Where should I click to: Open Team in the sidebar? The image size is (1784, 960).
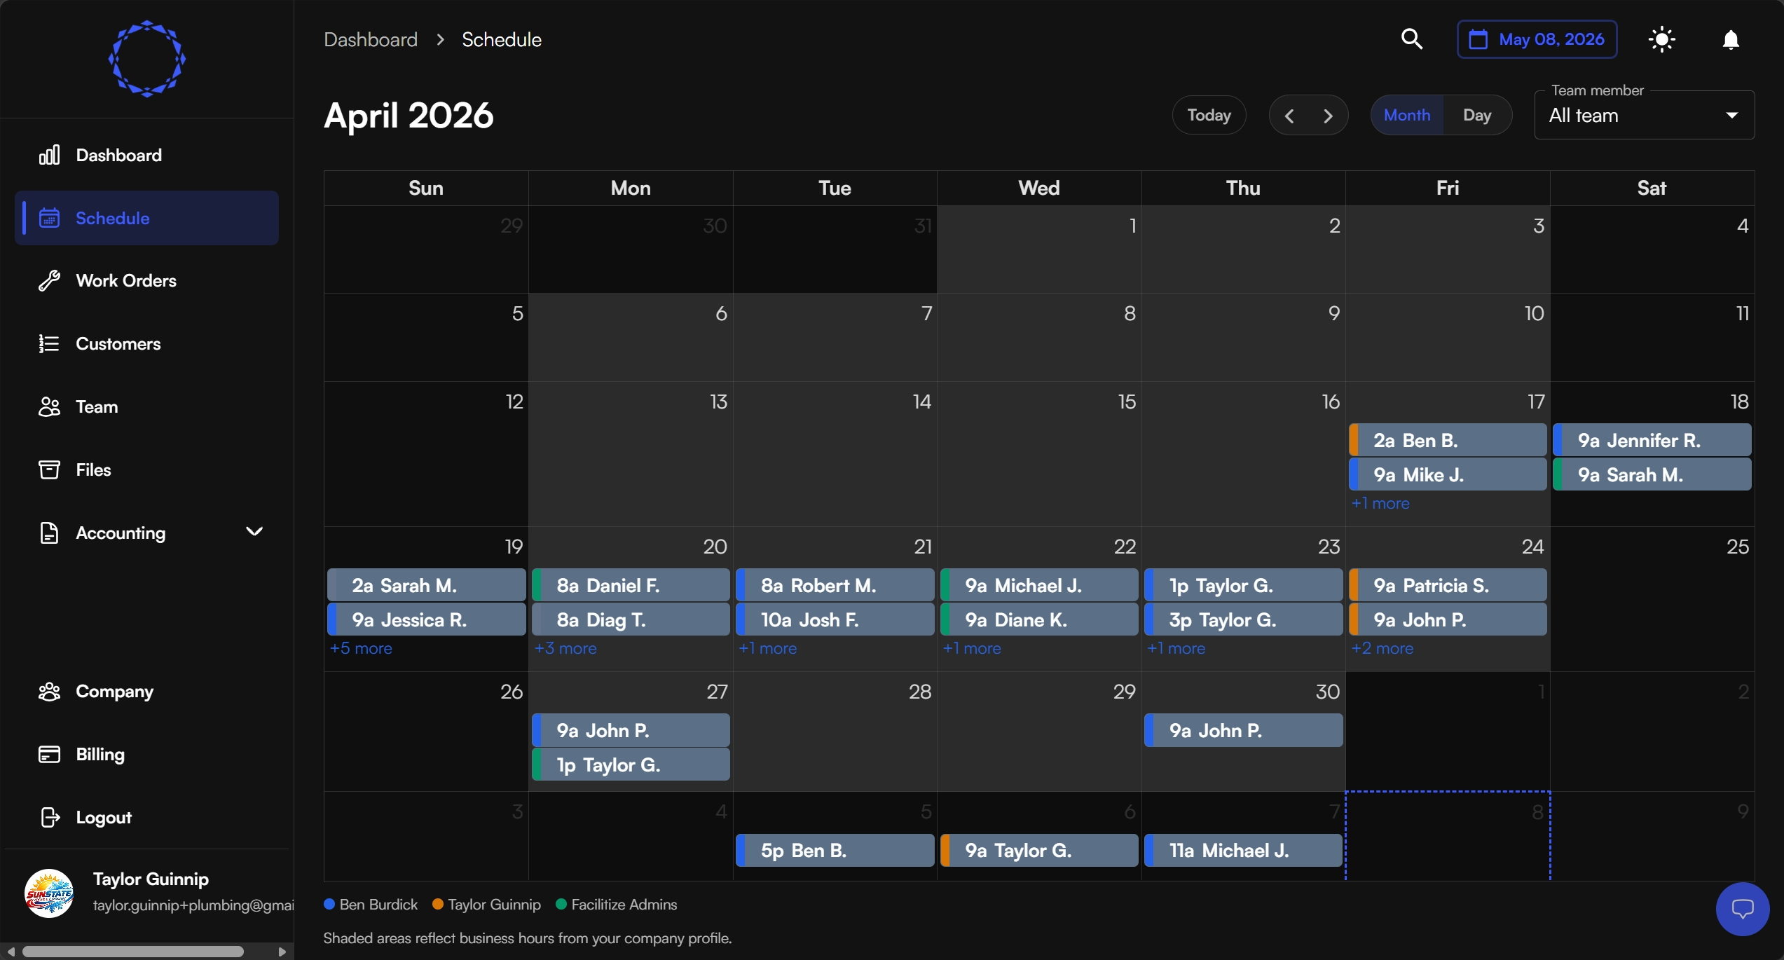coord(146,406)
